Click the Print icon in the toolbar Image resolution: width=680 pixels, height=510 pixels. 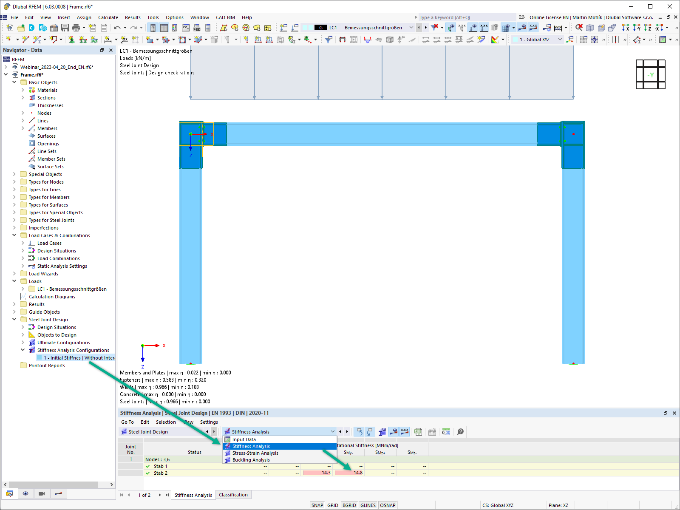(76, 27)
